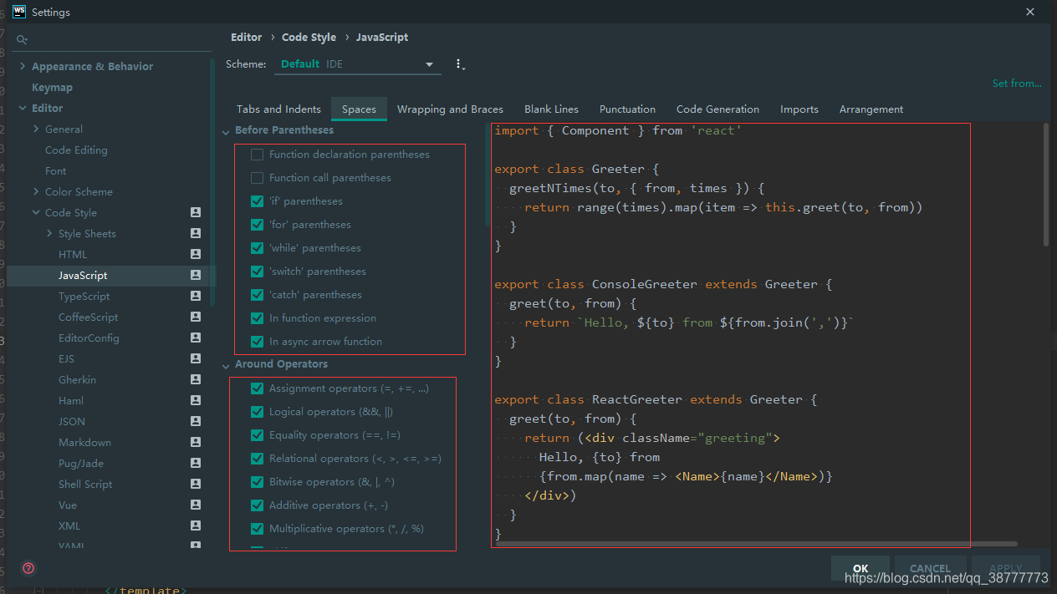Expand the Color Scheme subtree

click(x=36, y=191)
